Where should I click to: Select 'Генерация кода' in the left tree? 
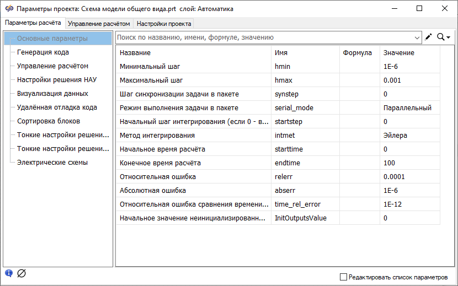pyautogui.click(x=43, y=52)
